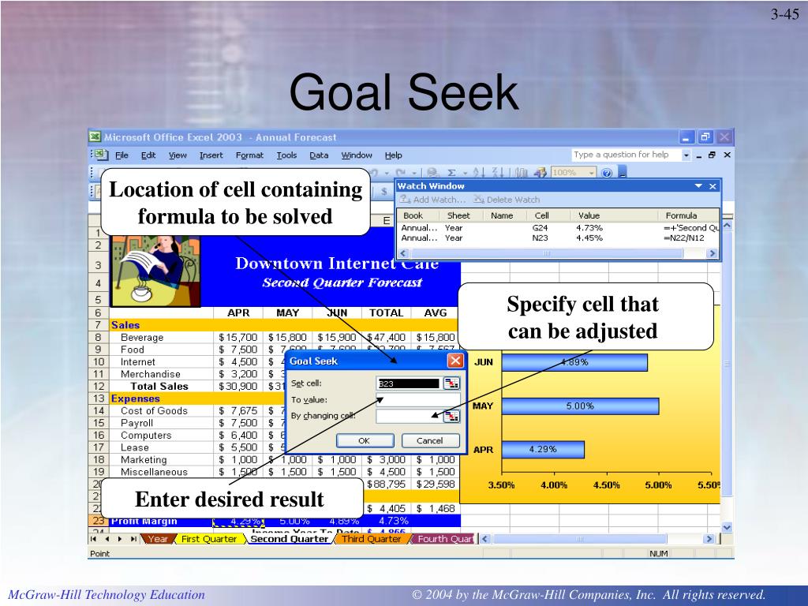Click Formula column header in Watch Window

688,215
